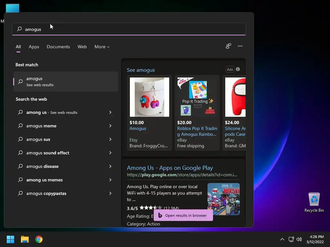Click the Ads badge label
Viewport: 330px width, 247px height.
tap(230, 69)
